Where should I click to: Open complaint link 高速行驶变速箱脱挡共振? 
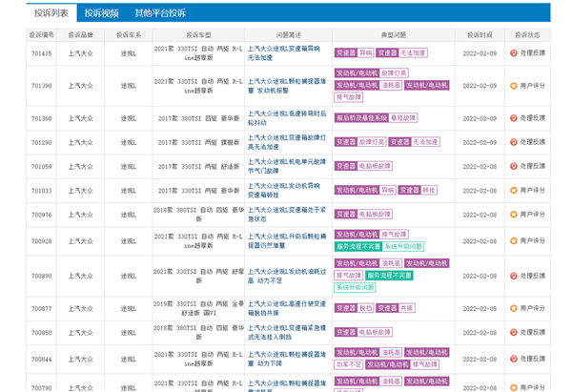pos(287,308)
